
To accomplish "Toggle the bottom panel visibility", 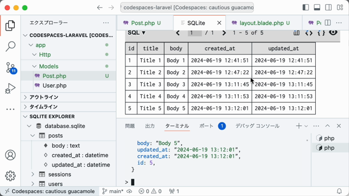I will pyautogui.click(x=317, y=8).
